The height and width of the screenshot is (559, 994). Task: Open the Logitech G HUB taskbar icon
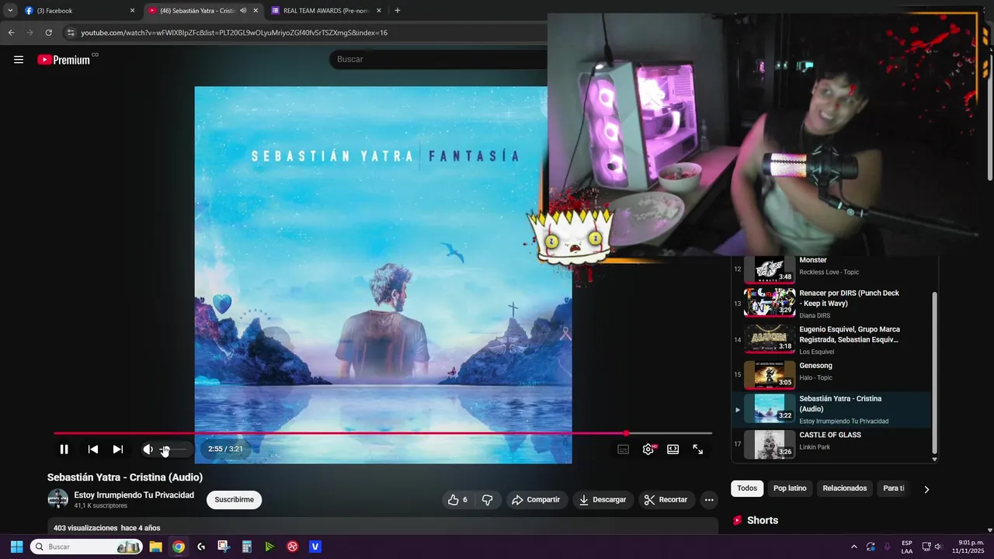pyautogui.click(x=201, y=547)
